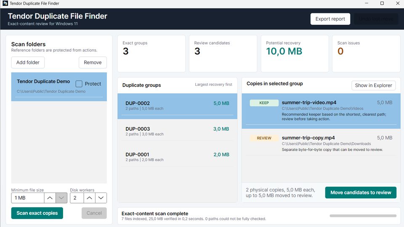Click the Downloads folder path under summer-trip-copy.mp4
The image size is (404, 227).
tap(326, 144)
